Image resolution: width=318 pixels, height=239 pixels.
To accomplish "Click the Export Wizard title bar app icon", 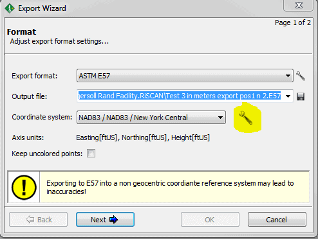I will click(10, 8).
